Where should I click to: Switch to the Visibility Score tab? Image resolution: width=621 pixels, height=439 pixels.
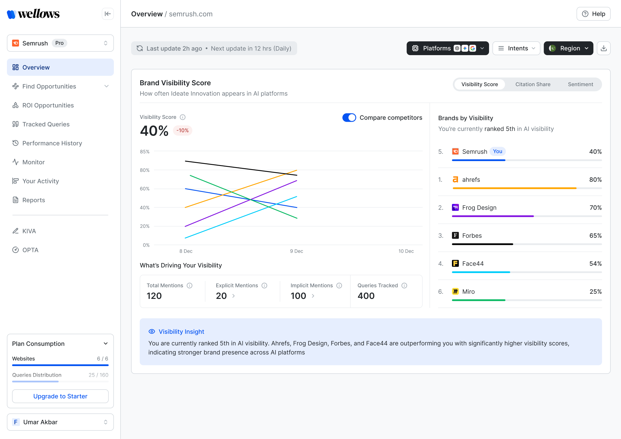coord(480,84)
